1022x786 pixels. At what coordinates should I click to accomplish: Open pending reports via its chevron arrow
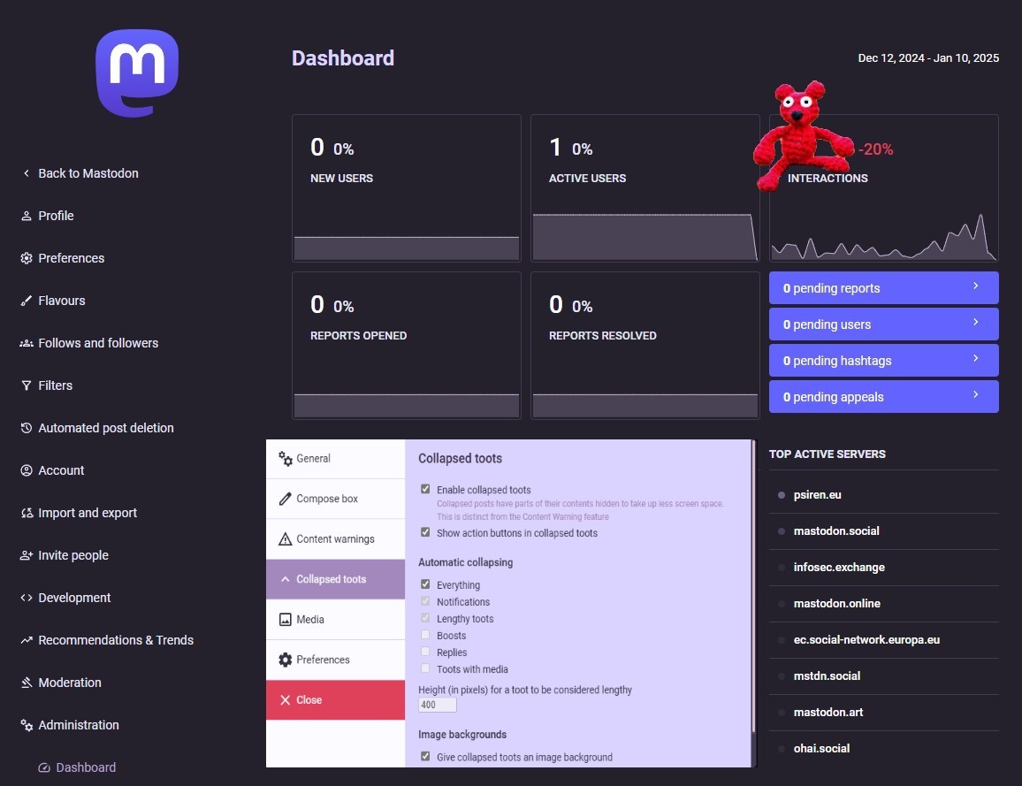pos(976,286)
